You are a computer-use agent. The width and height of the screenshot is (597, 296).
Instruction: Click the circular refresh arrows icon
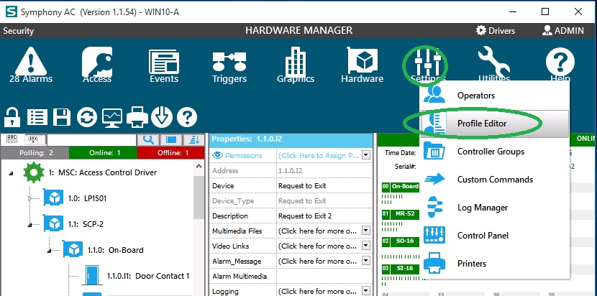(x=87, y=117)
